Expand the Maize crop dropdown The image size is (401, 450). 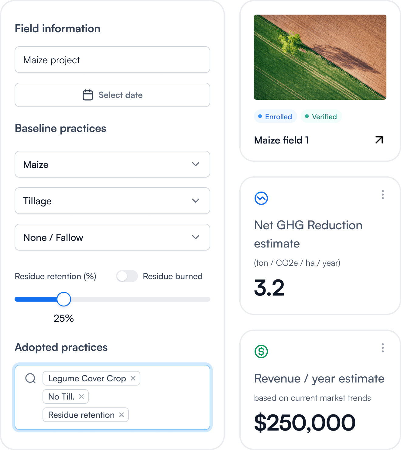point(112,164)
